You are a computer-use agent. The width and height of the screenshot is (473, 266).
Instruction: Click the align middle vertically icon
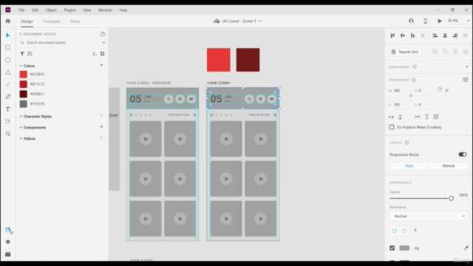[x=402, y=35]
